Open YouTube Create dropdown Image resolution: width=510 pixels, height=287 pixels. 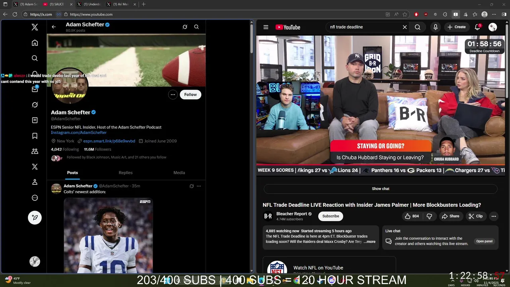[x=457, y=27]
